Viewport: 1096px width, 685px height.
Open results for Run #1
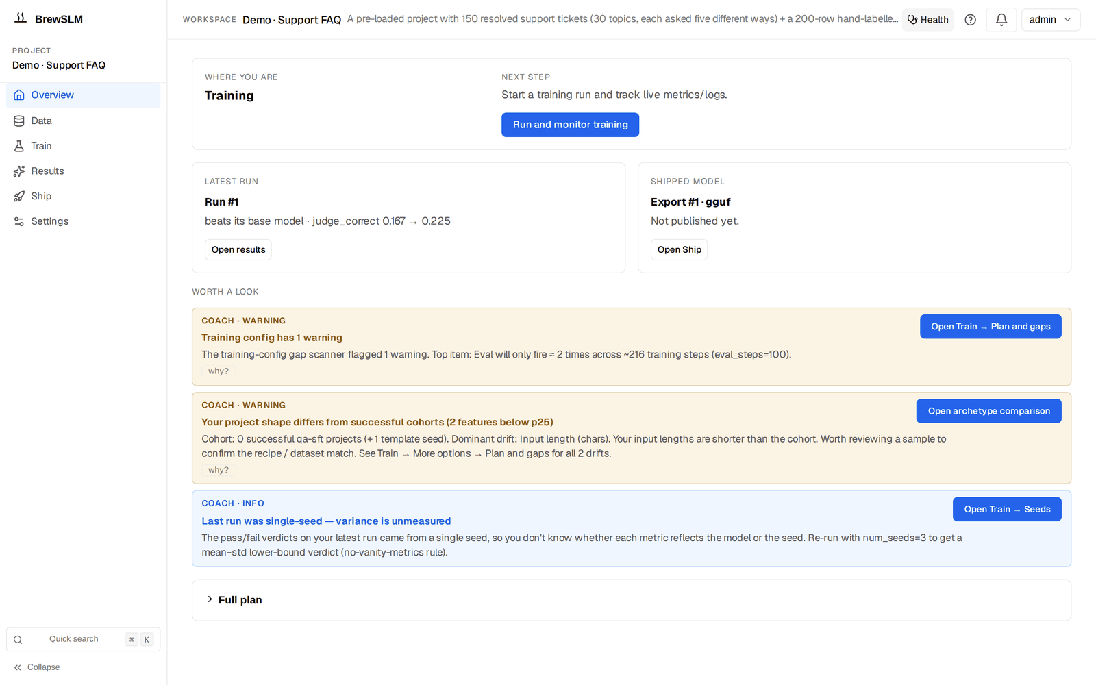point(238,249)
